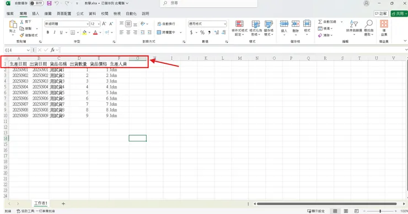The width and height of the screenshot is (408, 214).
Task: Click the Share (共用) button
Action: coord(399,14)
